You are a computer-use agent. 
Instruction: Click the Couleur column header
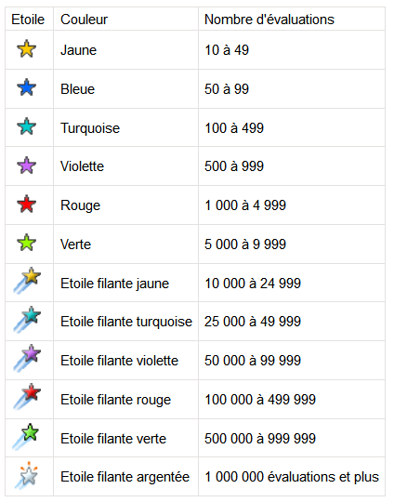(x=85, y=20)
